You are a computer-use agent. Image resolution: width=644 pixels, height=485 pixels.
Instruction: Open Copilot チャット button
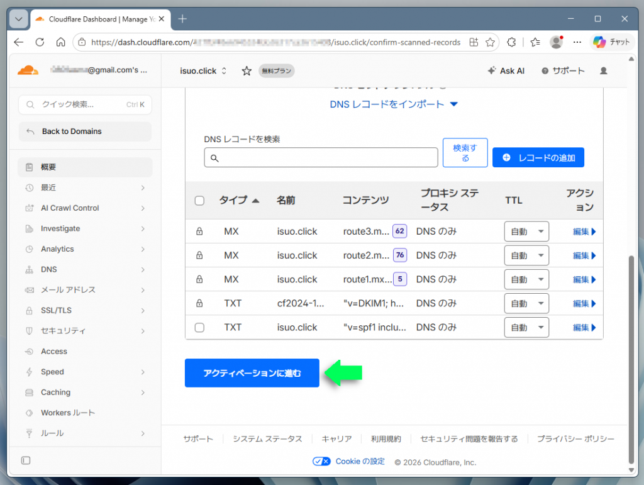(x=611, y=42)
